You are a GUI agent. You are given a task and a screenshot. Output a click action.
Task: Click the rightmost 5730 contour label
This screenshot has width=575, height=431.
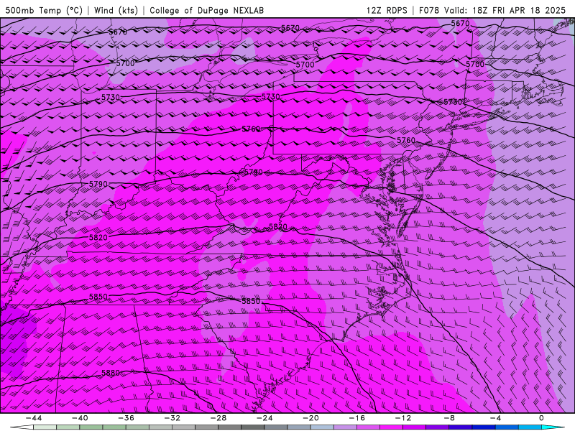[453, 102]
